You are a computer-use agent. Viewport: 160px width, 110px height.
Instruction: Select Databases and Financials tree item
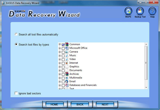click(x=83, y=85)
